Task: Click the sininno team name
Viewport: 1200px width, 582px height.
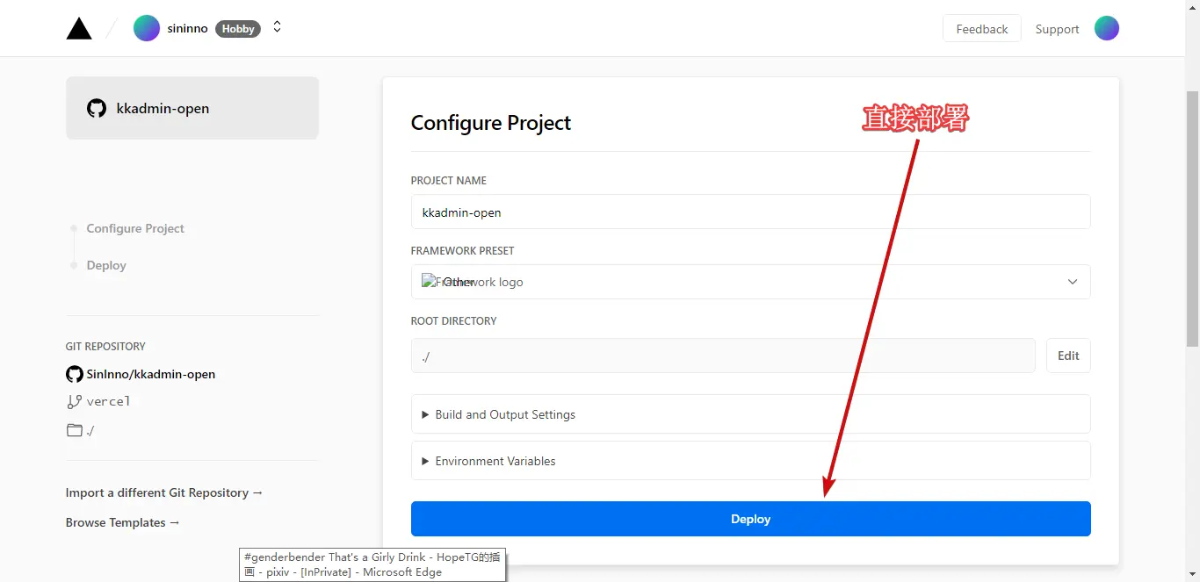Action: pos(188,28)
